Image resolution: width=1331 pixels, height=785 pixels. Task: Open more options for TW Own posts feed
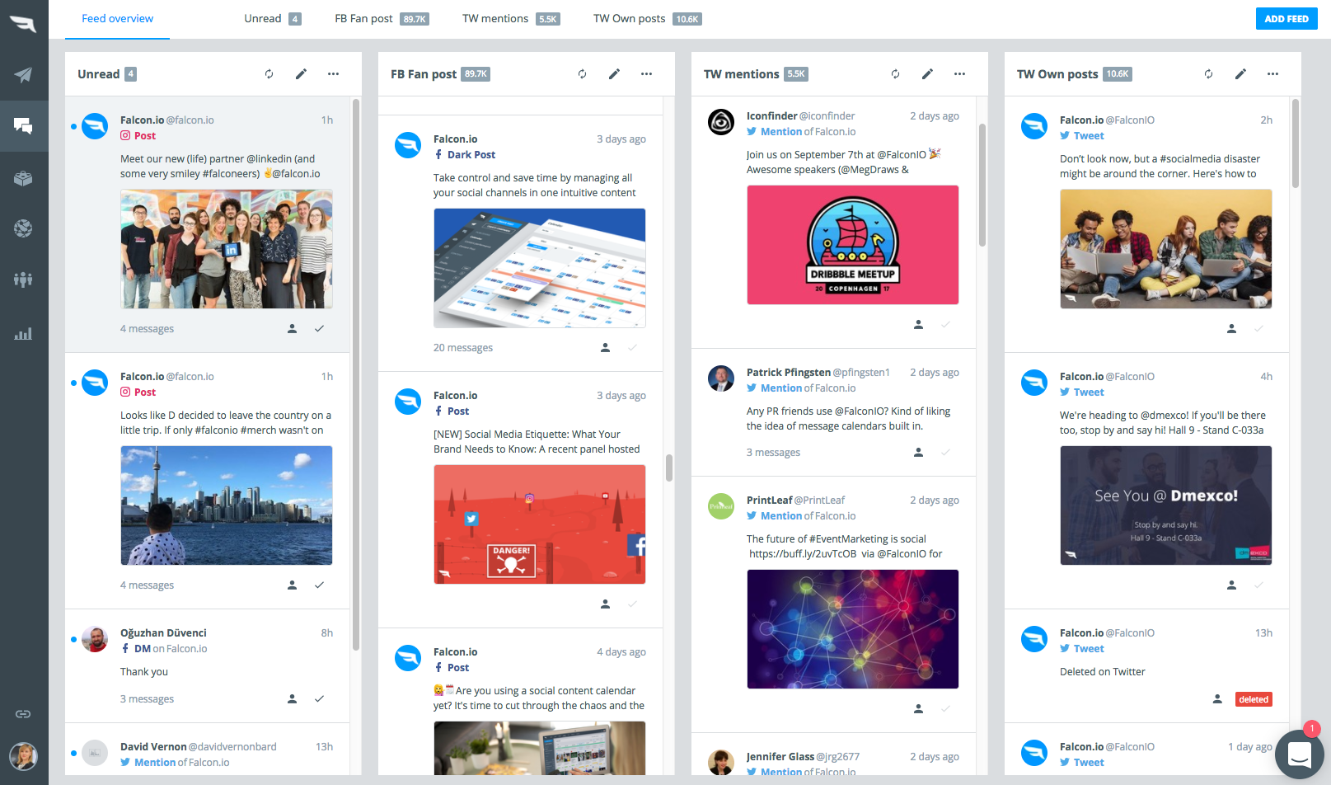1272,74
